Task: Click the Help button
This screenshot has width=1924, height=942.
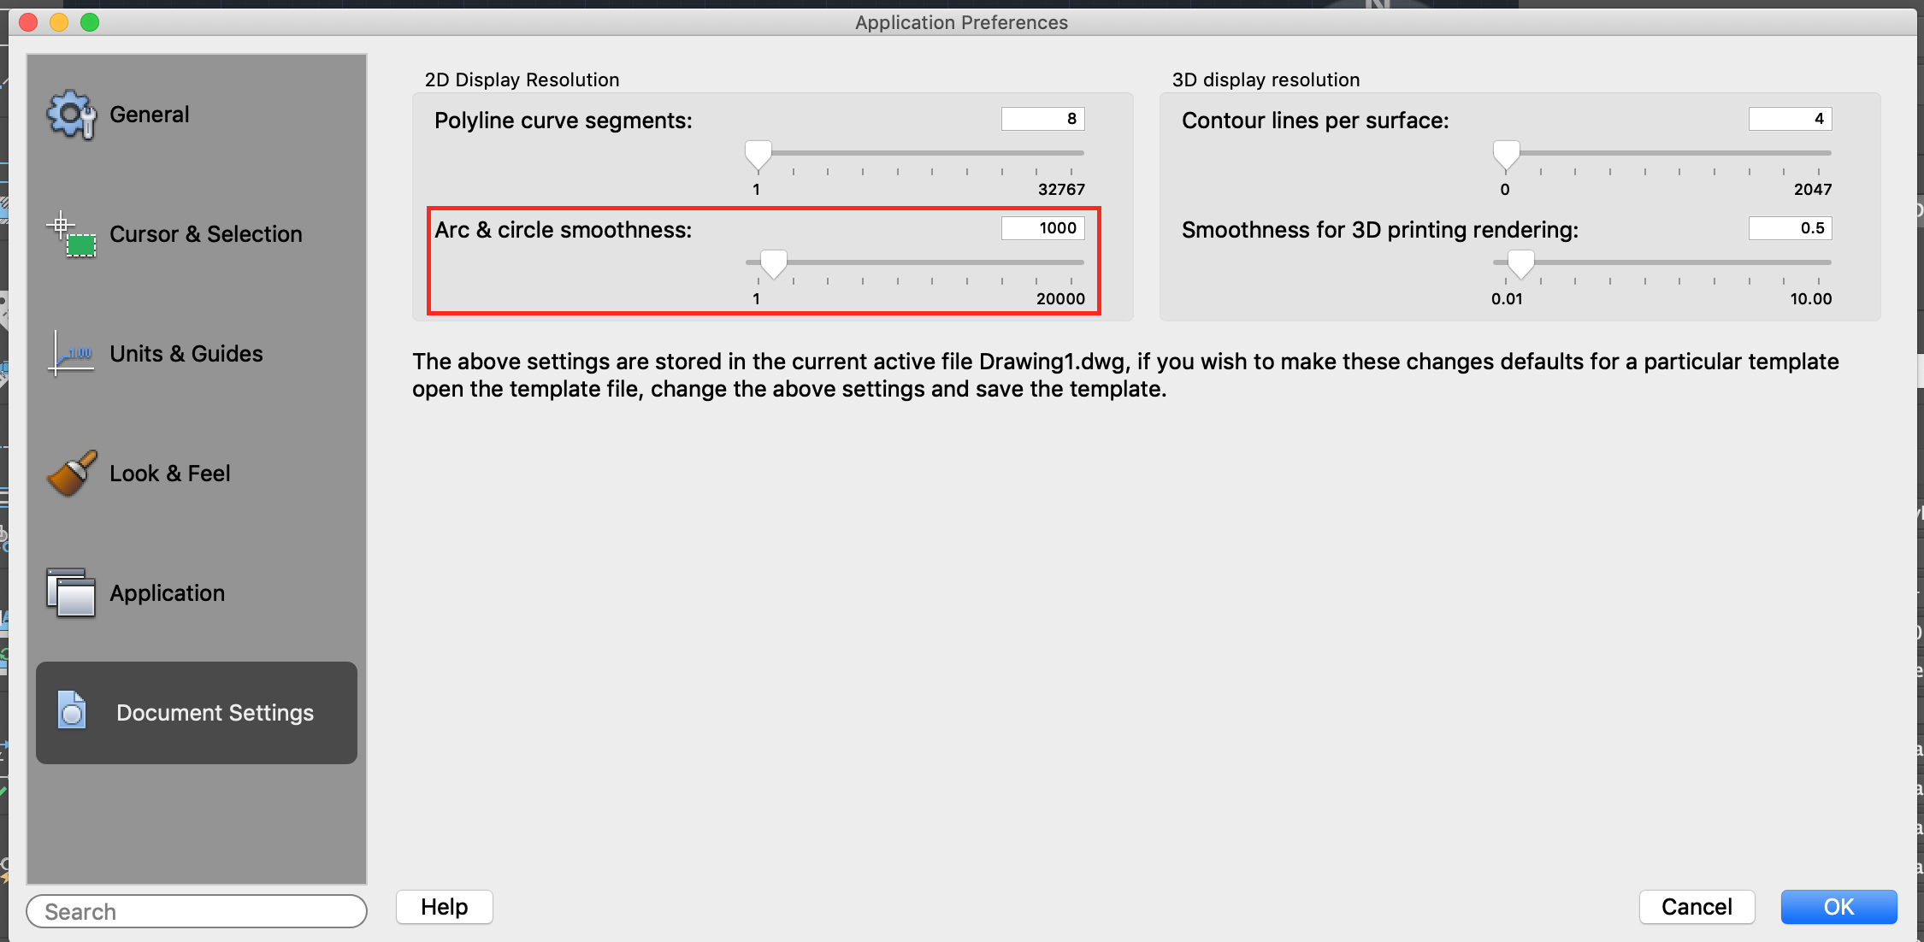Action: click(x=446, y=908)
